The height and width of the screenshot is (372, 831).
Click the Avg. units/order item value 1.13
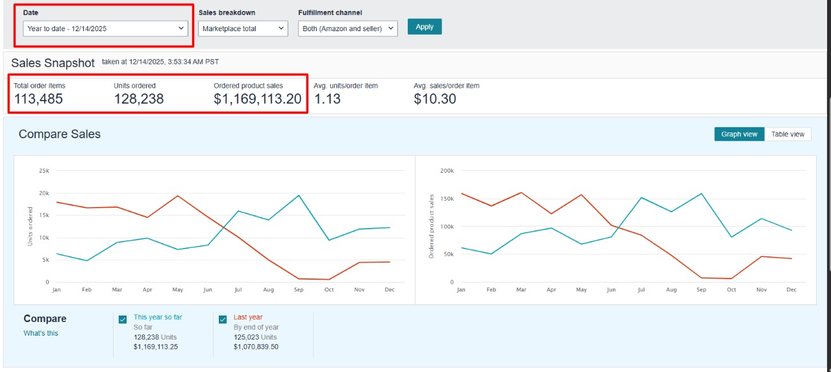point(327,99)
